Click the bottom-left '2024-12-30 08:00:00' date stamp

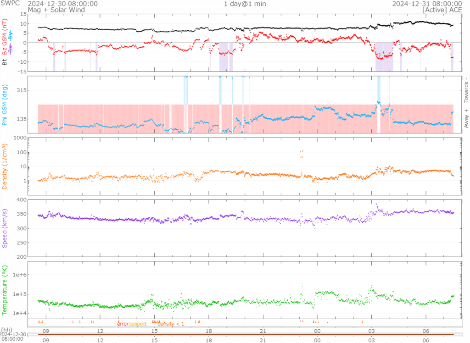[x=12, y=337]
